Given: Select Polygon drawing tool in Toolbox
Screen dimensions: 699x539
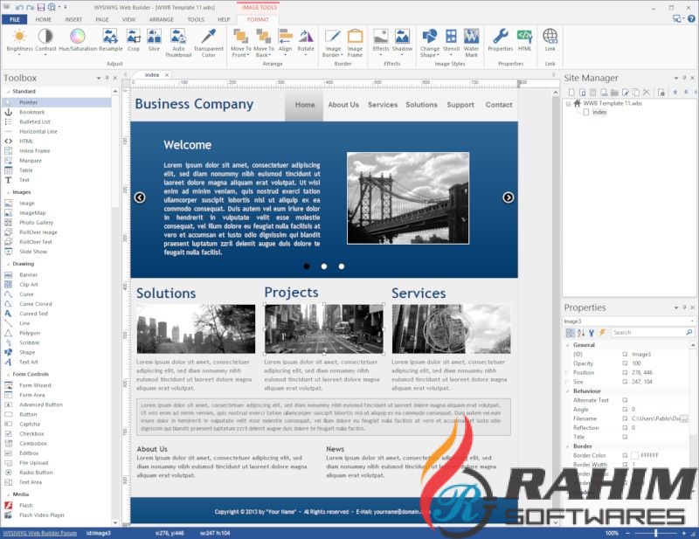Looking at the screenshot, I should pyautogui.click(x=30, y=333).
